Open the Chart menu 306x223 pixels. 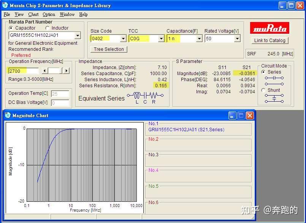33,14
